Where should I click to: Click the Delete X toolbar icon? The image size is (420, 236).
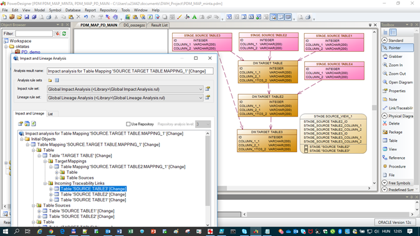tap(79, 17)
